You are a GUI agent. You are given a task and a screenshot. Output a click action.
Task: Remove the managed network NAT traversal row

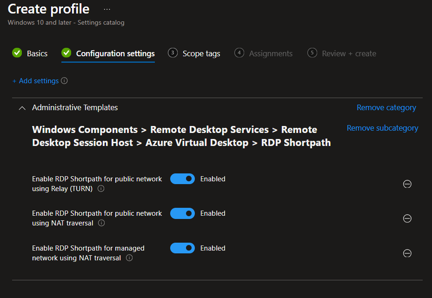tap(407, 253)
